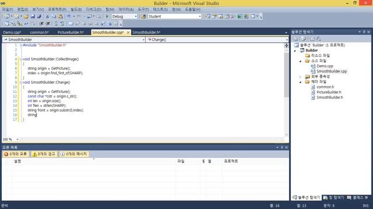Select SmoothBuilder.h in Solution Explorer
This screenshot has height=209, width=373.
pyautogui.click(x=330, y=98)
